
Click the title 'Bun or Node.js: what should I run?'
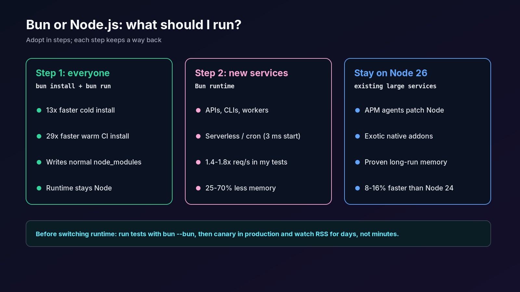tap(134, 25)
